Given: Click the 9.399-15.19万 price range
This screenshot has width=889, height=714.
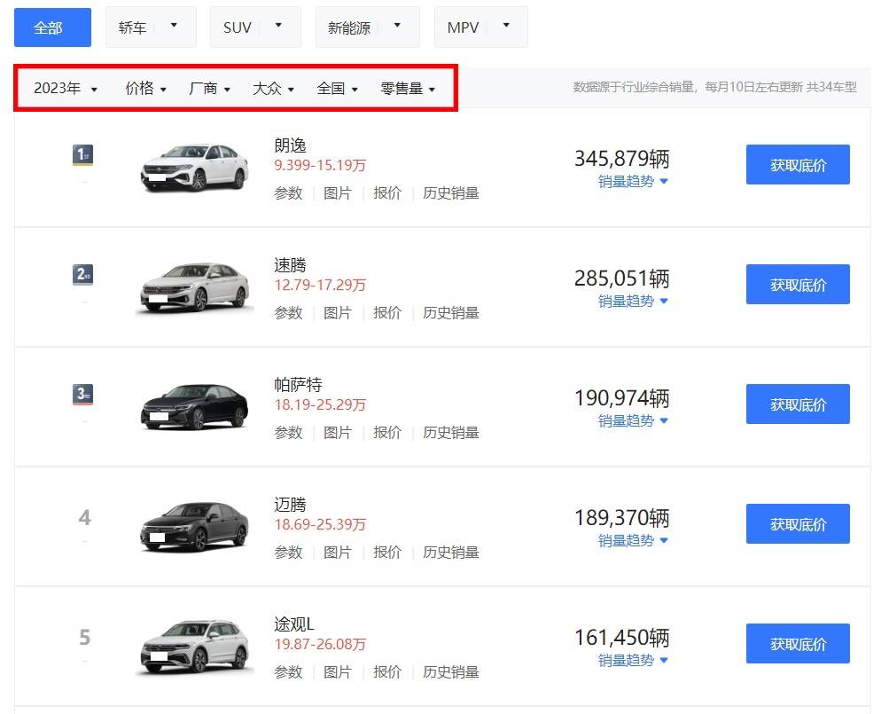Looking at the screenshot, I should click(x=320, y=165).
